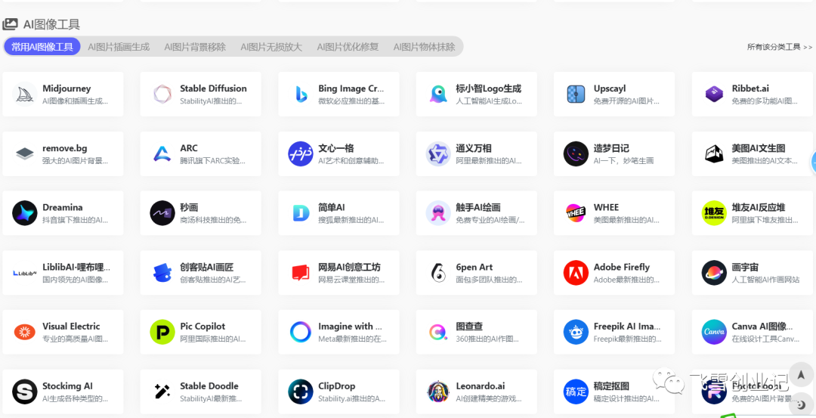This screenshot has width=816, height=418.
Task: Open the AI图片背景移除 tab
Action: pos(195,47)
